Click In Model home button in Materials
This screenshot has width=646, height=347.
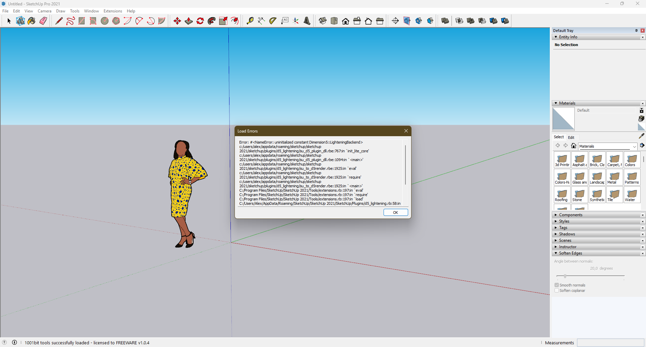pos(574,146)
